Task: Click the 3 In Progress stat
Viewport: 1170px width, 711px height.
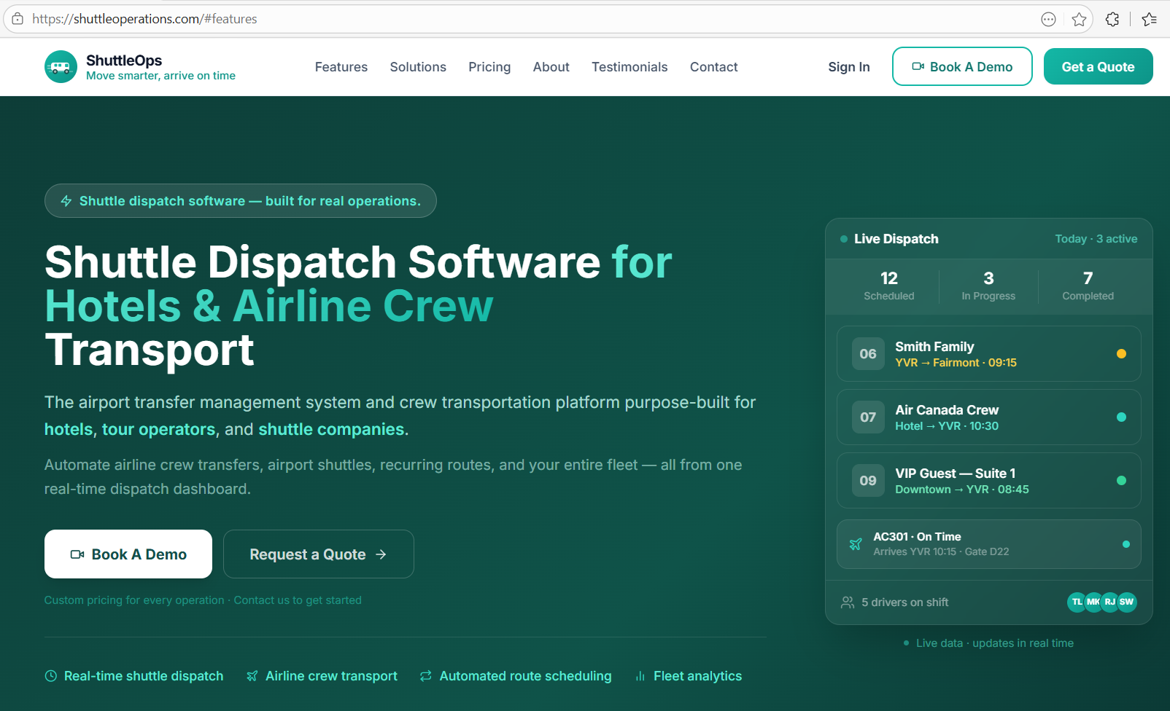Action: 988,286
